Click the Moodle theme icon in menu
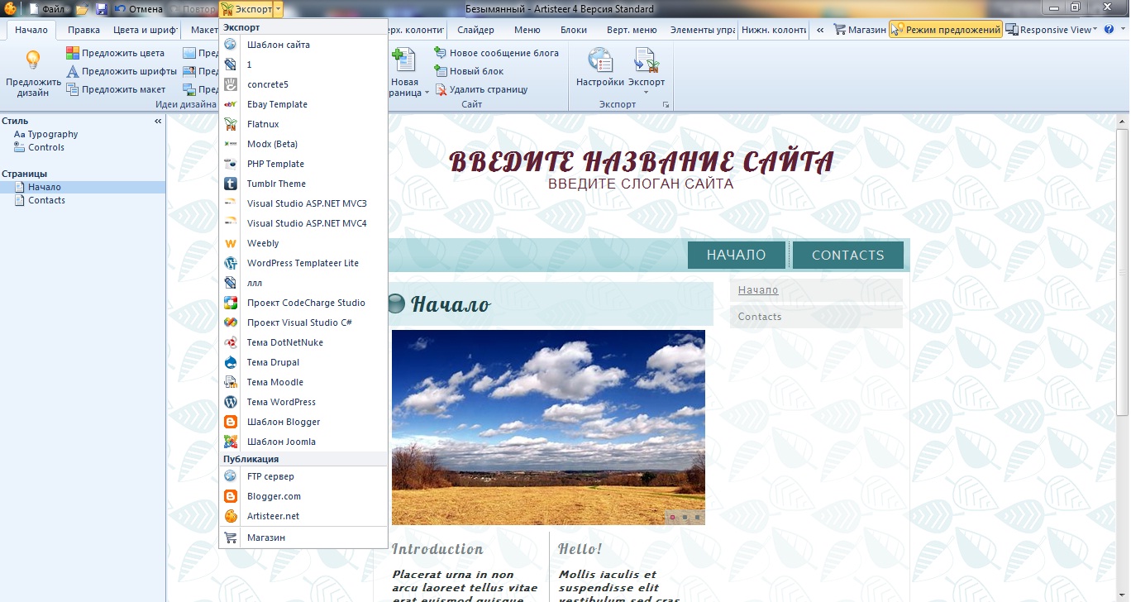 [x=231, y=382]
